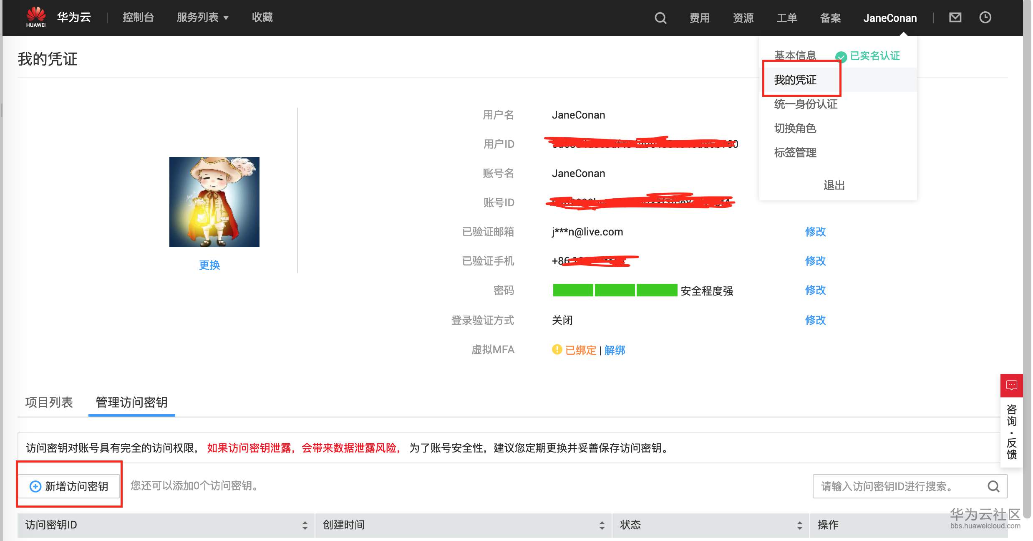Open the JaneConan account dropdown
Viewport: 1033px width, 541px height.
tap(890, 18)
